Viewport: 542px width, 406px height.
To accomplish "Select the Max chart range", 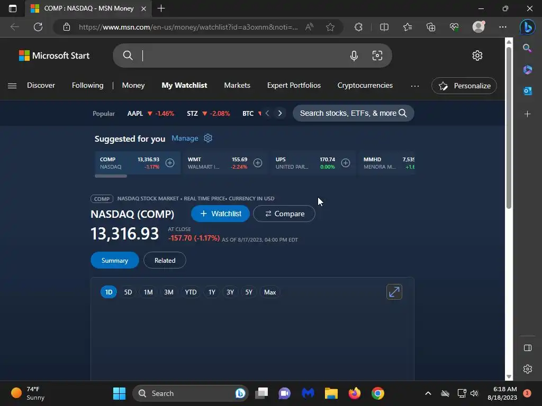I will (270, 292).
